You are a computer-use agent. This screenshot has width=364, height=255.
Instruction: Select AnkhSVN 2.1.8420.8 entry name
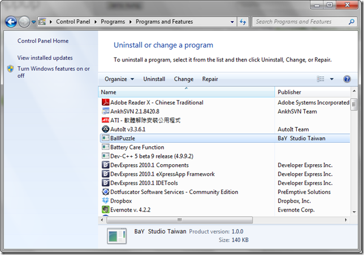(135, 111)
